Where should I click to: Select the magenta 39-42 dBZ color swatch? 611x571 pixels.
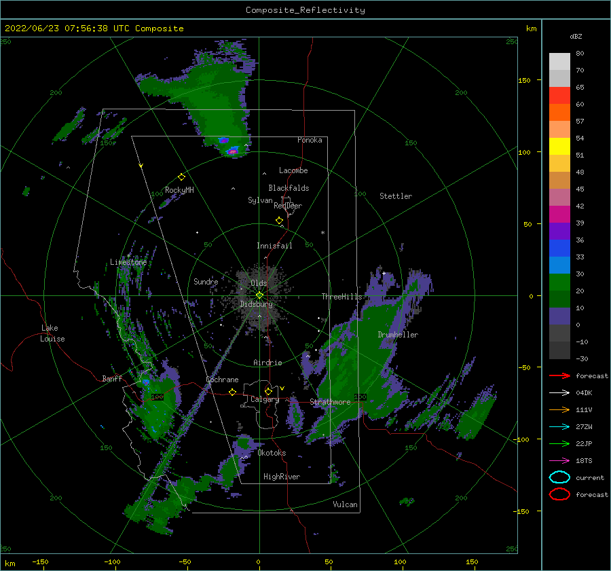click(x=559, y=215)
